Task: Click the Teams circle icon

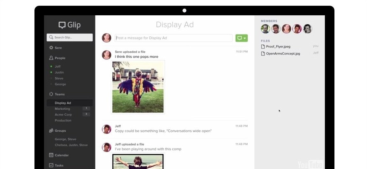Action: click(x=51, y=94)
